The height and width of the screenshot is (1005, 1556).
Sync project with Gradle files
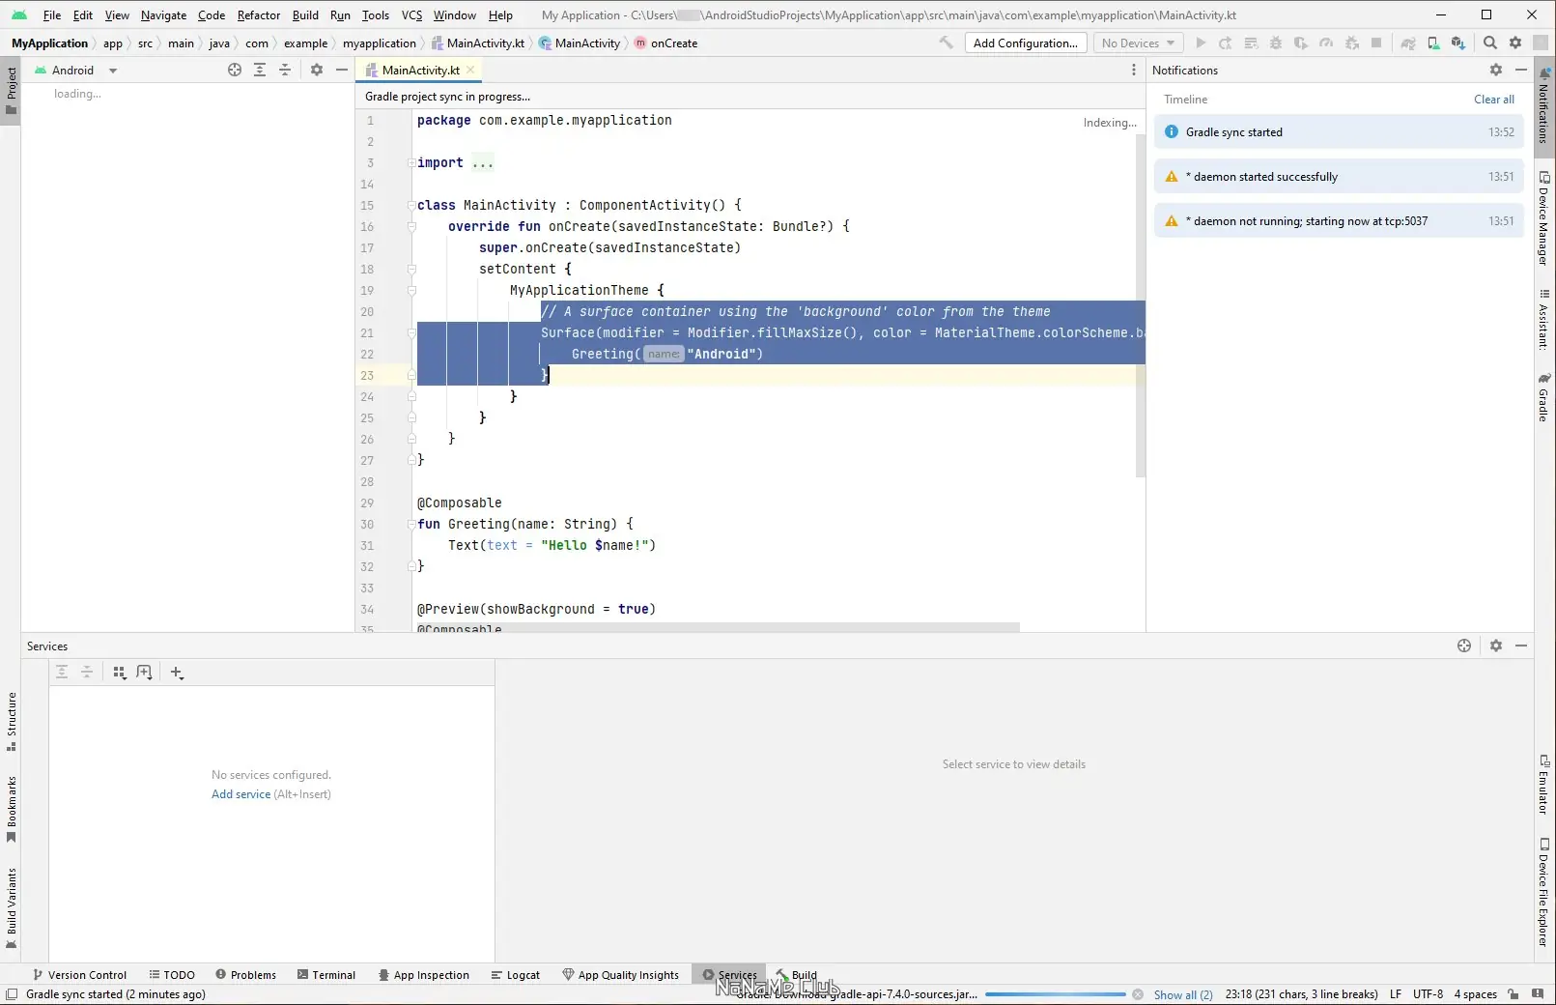click(1408, 43)
